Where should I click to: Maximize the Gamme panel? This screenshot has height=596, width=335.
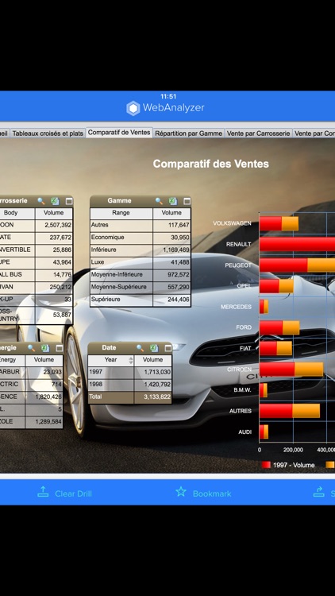coord(187,201)
